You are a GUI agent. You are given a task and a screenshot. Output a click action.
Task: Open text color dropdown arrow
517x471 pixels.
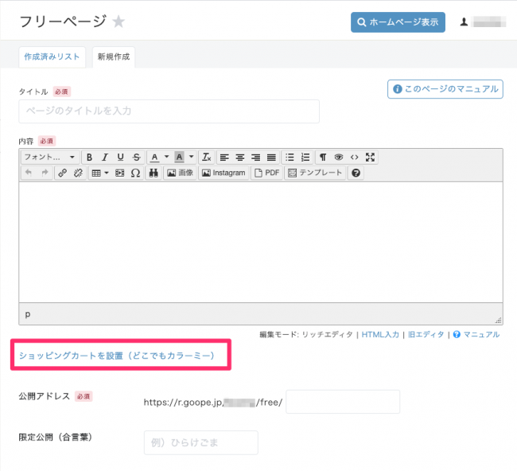[167, 157]
